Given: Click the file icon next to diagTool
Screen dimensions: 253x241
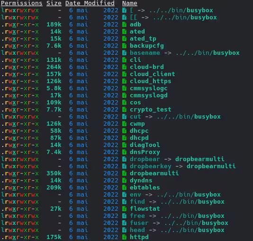Looking at the screenshot, I should click(124, 145).
